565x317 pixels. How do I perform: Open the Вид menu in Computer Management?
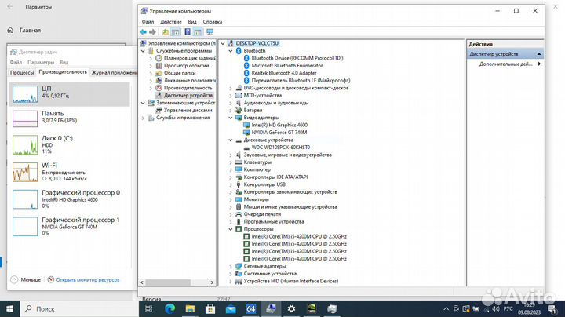coord(192,22)
